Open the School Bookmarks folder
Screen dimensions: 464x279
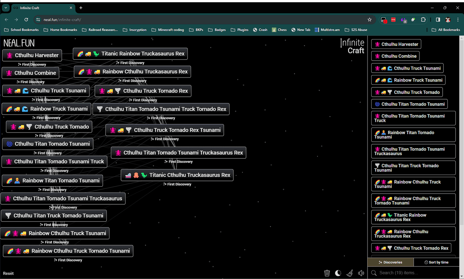[21, 30]
